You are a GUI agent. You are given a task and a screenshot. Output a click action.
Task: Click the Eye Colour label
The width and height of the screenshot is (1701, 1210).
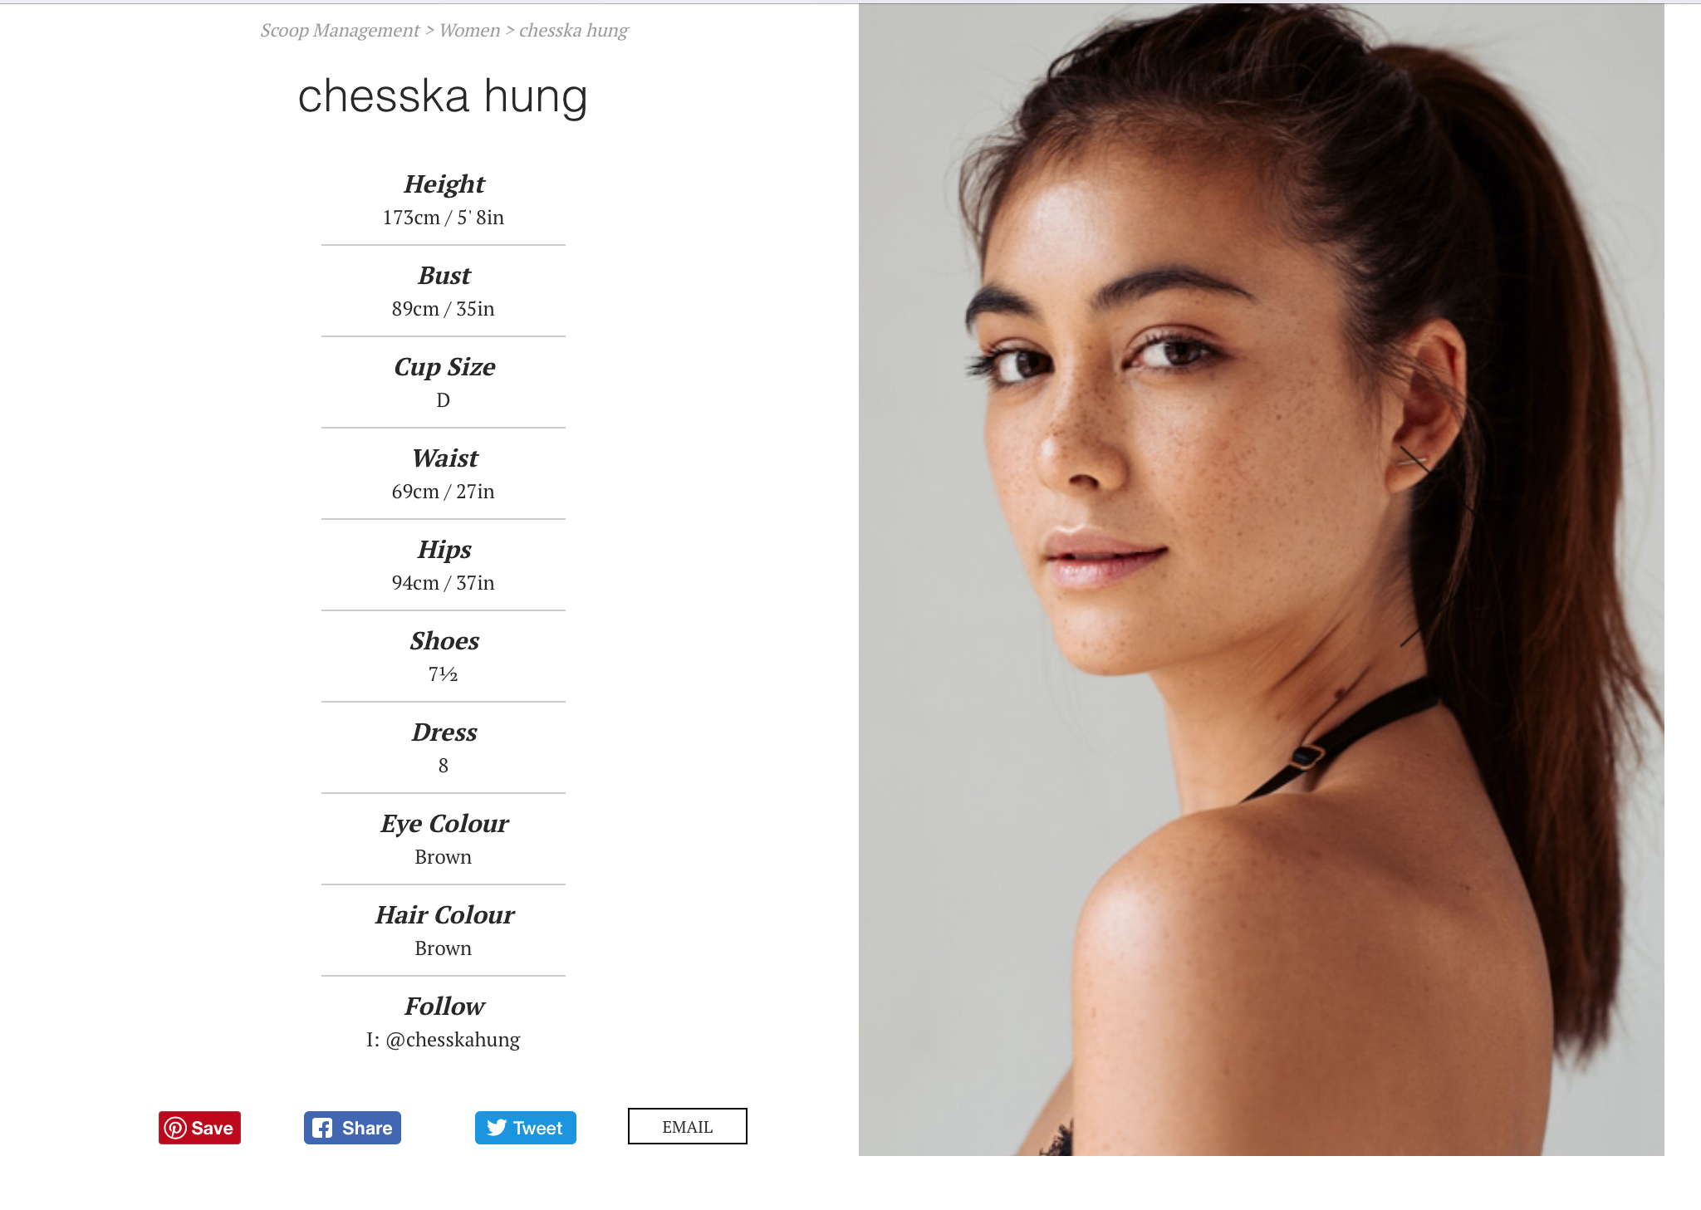point(444,824)
